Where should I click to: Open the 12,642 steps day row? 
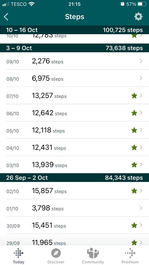pos(74,113)
